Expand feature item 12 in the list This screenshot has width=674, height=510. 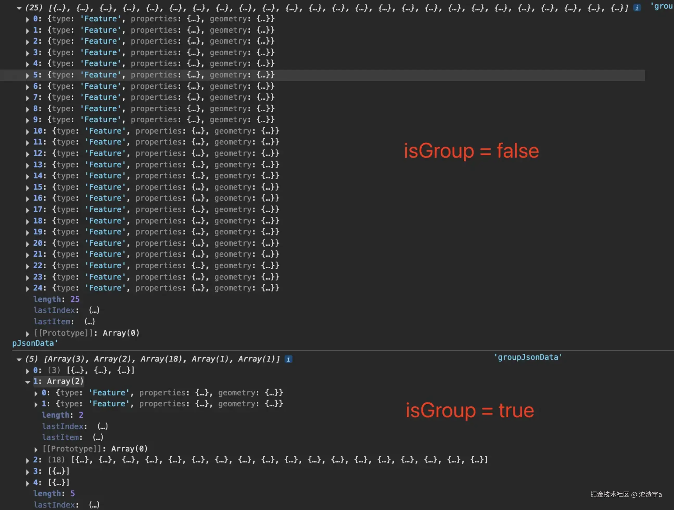28,154
